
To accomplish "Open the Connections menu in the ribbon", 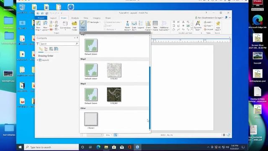I will click(x=65, y=26).
